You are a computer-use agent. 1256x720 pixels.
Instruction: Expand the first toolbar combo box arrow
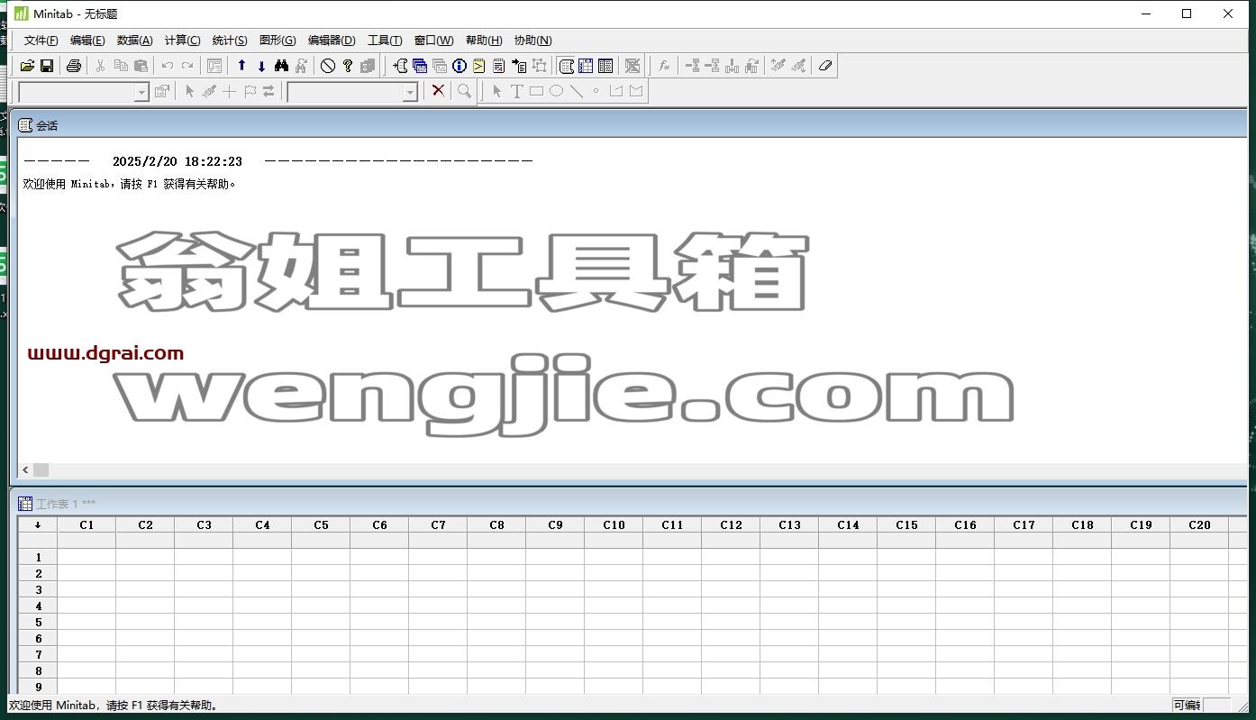pos(141,92)
